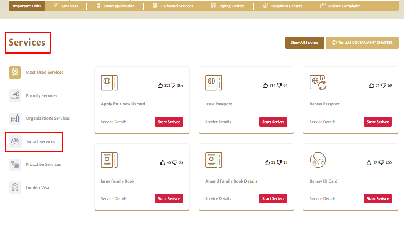Click the Renew Passport service icon
This screenshot has height=227, width=404.
(318, 83)
